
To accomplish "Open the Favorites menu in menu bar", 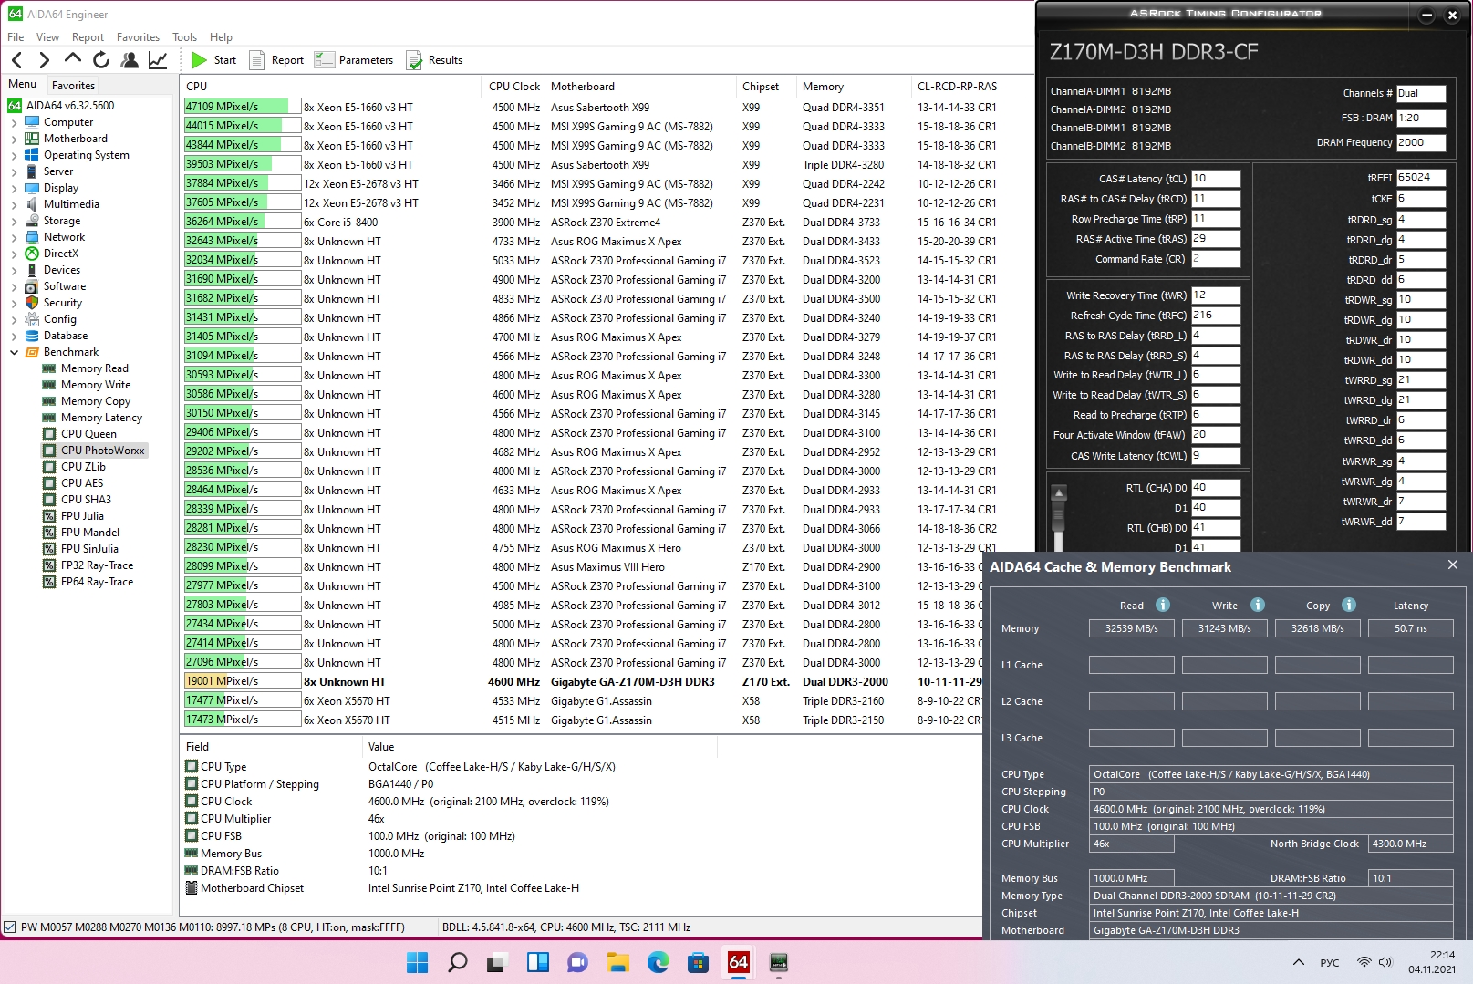I will tap(138, 37).
